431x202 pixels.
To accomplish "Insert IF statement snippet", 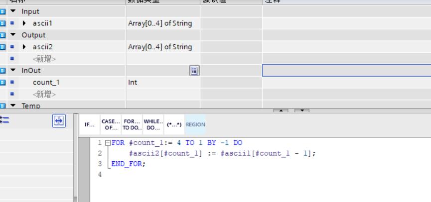I will (x=90, y=125).
